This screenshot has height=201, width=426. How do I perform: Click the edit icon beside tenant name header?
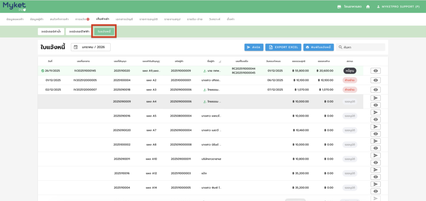[220, 61]
